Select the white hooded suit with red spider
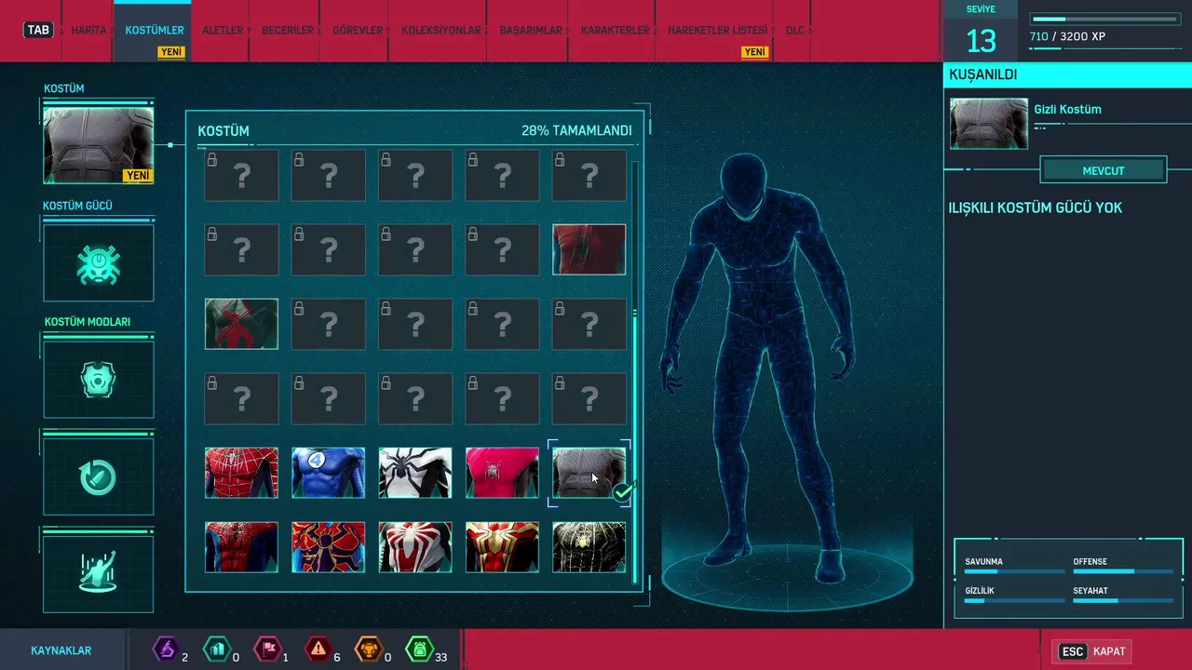1192x670 pixels. (x=241, y=324)
